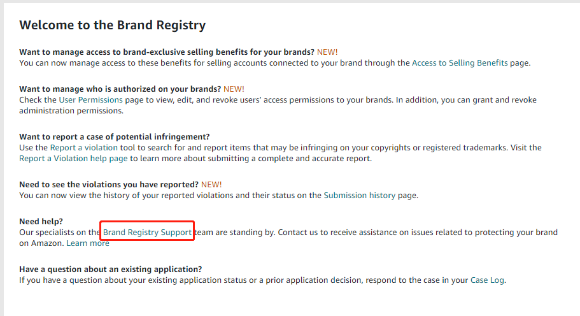Click the 'administration permissions.' text line

pos(71,111)
